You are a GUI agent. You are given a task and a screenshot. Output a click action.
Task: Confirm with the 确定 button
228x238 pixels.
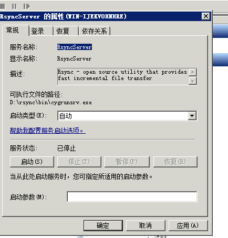(103, 225)
